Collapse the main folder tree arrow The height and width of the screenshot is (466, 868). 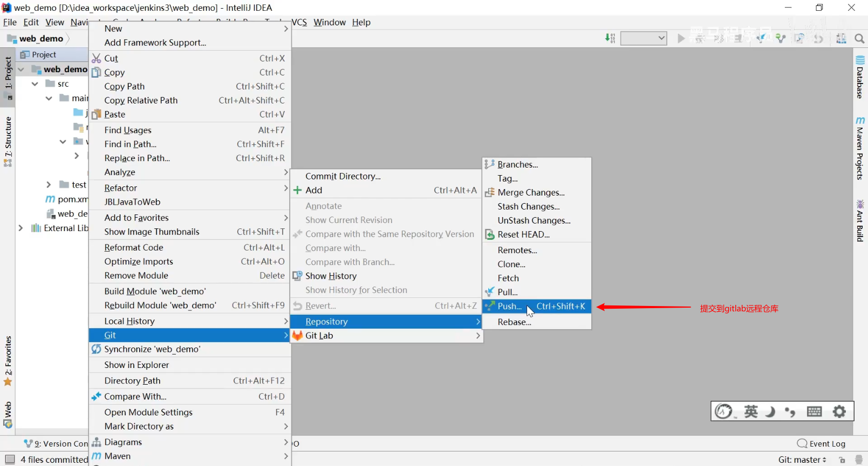49,98
